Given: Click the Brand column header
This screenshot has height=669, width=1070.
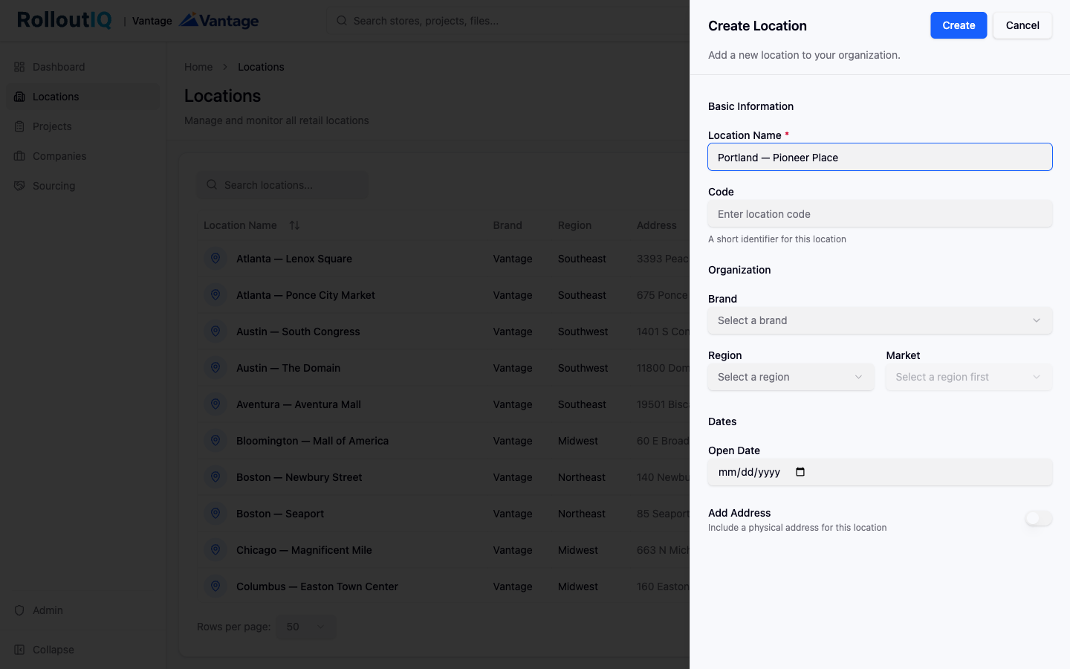Looking at the screenshot, I should (x=508, y=225).
